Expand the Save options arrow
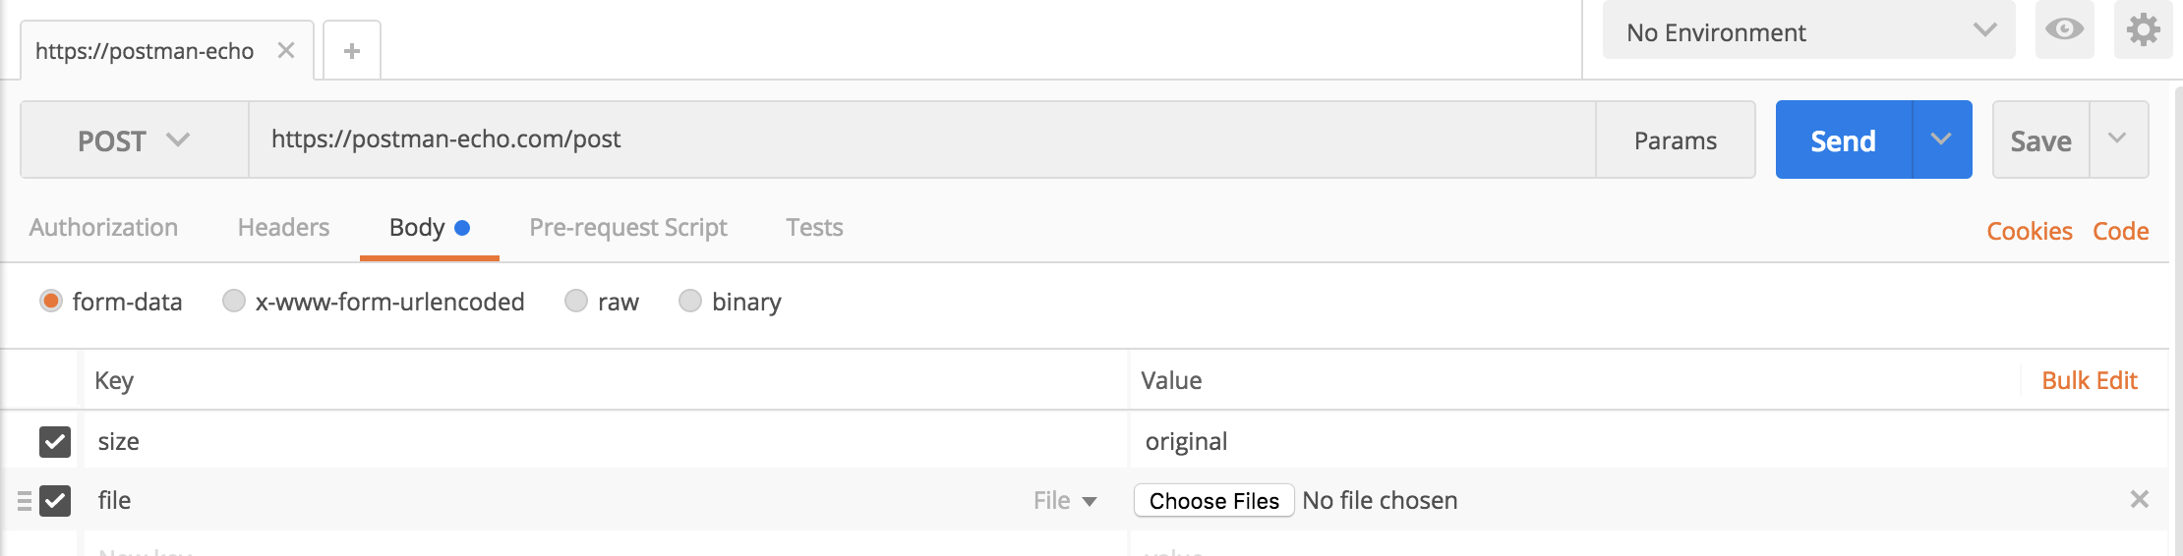Viewport: 2183px width, 556px height. [x=2118, y=139]
